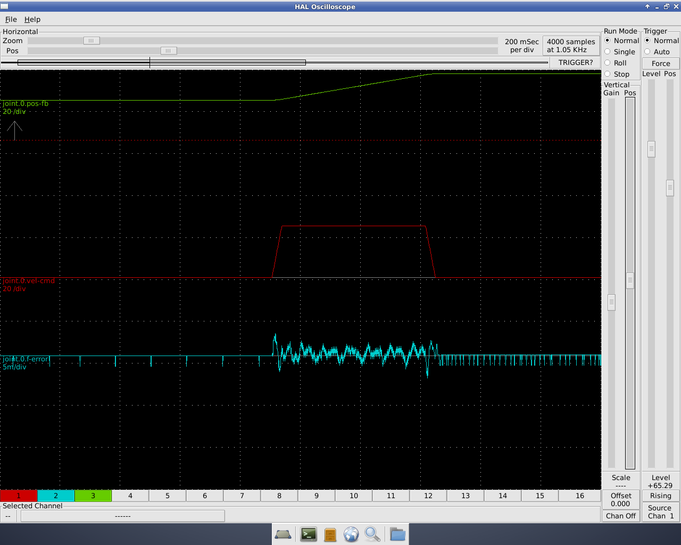
Task: Click the vertical Gain slider handle
Action: [x=611, y=302]
